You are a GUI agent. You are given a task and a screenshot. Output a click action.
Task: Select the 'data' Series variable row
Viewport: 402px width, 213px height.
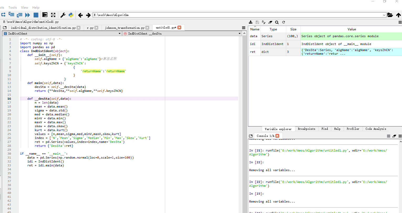(325, 36)
